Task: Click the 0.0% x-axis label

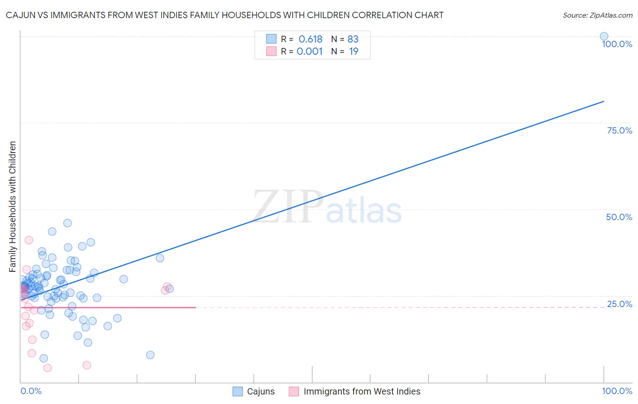Action: tap(31, 391)
